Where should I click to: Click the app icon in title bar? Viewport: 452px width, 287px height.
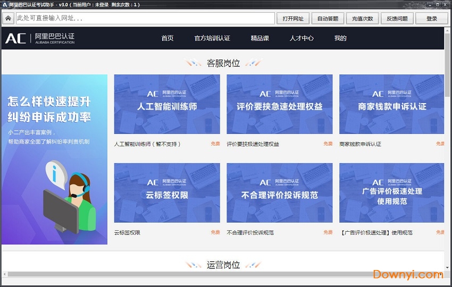coord(5,5)
